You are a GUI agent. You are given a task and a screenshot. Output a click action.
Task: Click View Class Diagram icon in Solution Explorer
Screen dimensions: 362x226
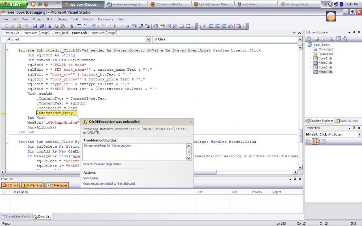tap(345, 39)
